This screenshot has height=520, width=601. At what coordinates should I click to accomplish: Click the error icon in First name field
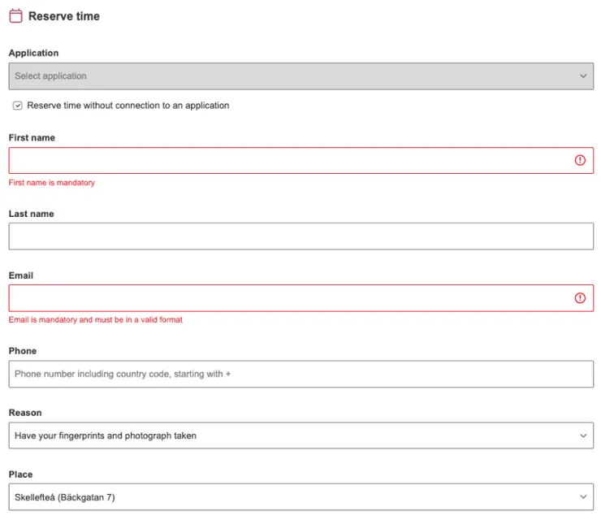[x=580, y=161]
